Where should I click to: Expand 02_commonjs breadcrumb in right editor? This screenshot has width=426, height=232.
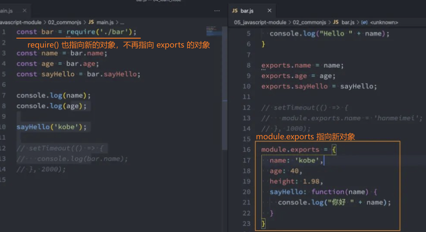click(x=310, y=22)
